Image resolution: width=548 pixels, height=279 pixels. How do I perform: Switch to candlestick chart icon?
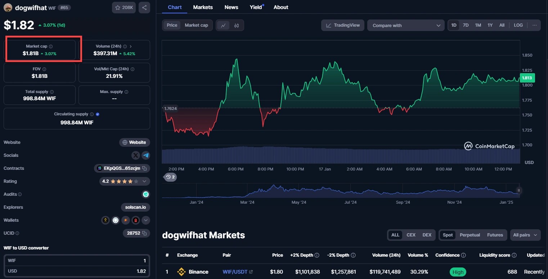point(237,25)
